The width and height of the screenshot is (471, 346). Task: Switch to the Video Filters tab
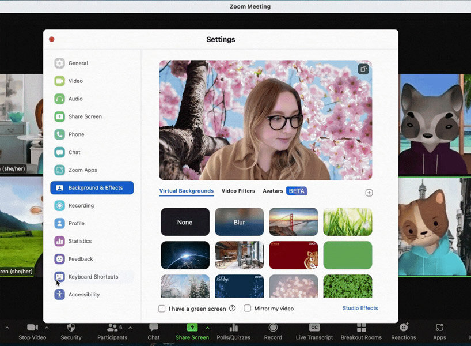tap(238, 191)
